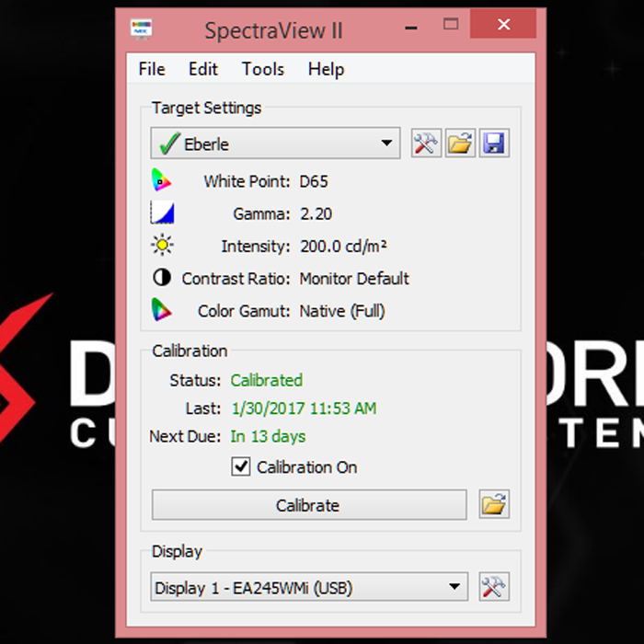Screen dimensions: 644x644
Task: Toggle the Calibration On checkbox
Action: click(240, 467)
